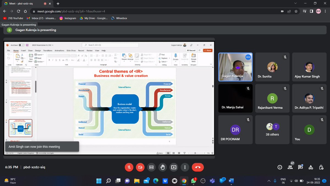
Task: Open the Shapes gallery
Action: 124,57
